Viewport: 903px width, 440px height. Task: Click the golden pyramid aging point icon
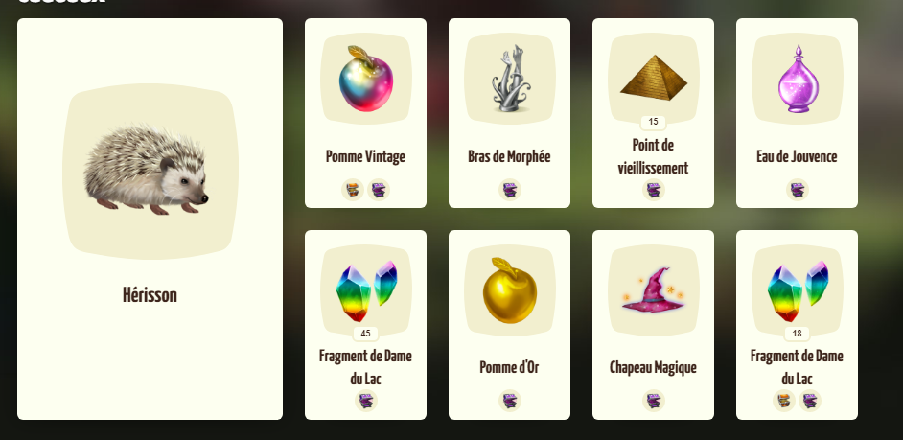coord(654,78)
